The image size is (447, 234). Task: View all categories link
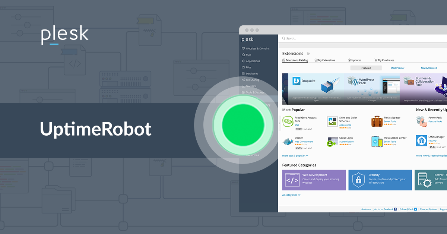point(291,195)
